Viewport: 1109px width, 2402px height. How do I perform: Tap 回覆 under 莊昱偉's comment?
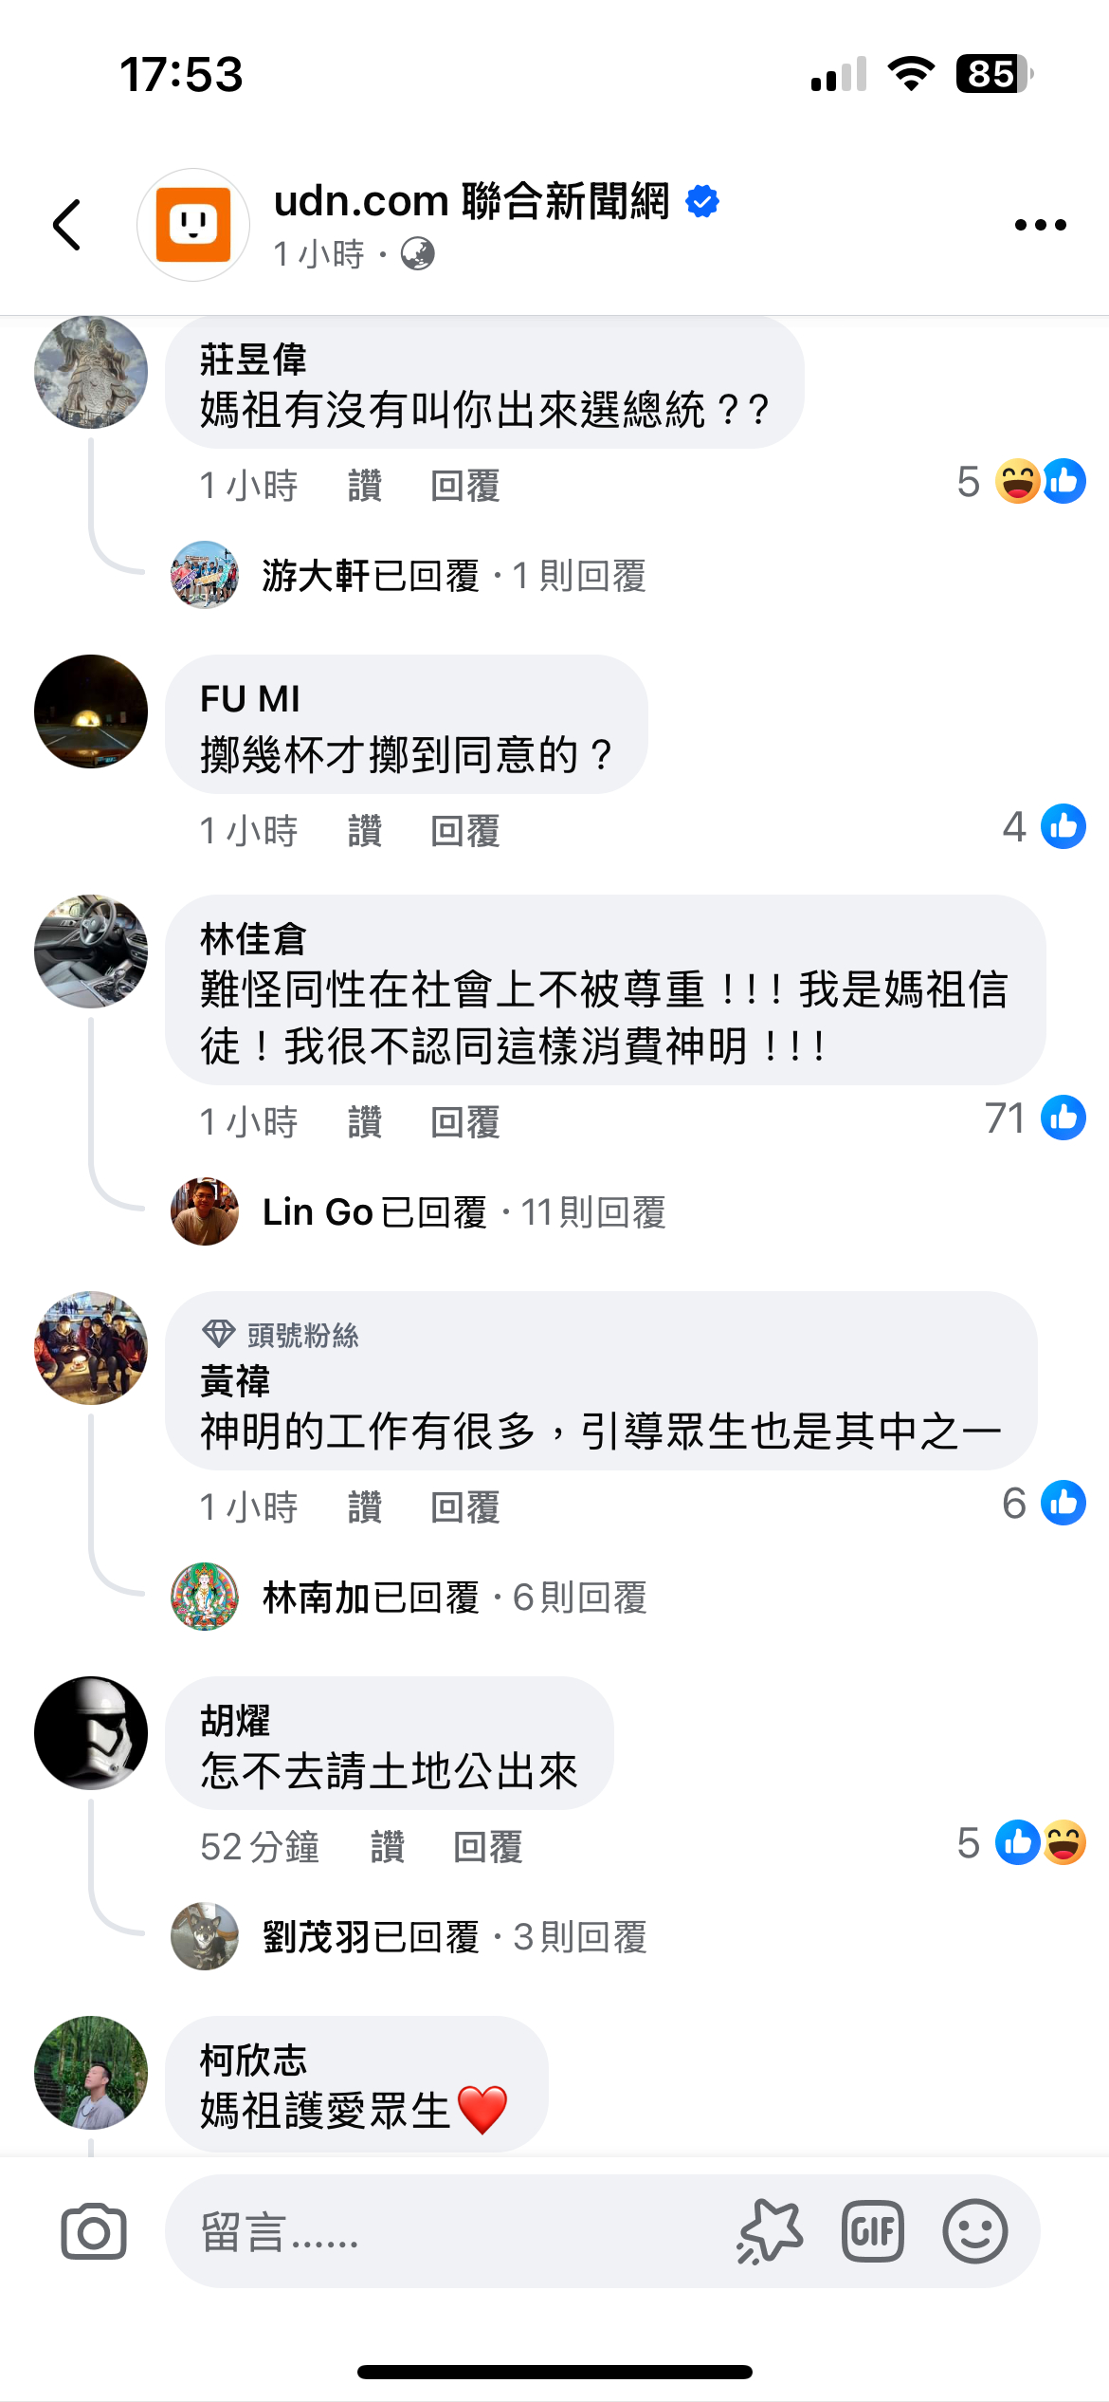[x=465, y=486]
